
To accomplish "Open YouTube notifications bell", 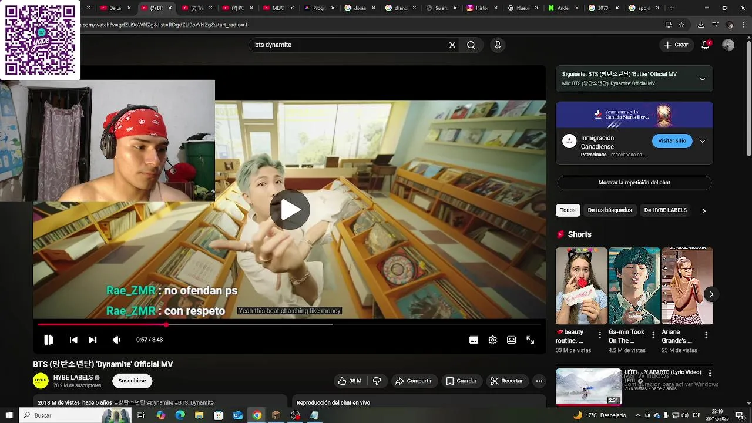I will 706,45.
